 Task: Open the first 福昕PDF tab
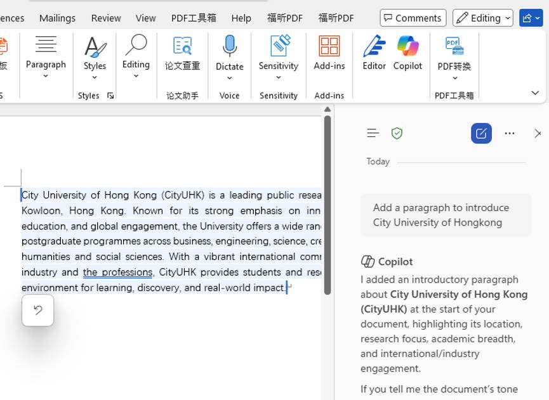tap(284, 18)
